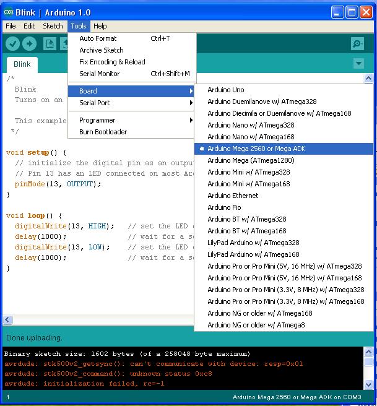Viewport: 377px width, 406px height.
Task: Click editor horizontal scrollbar left arrow
Action: click(7, 320)
